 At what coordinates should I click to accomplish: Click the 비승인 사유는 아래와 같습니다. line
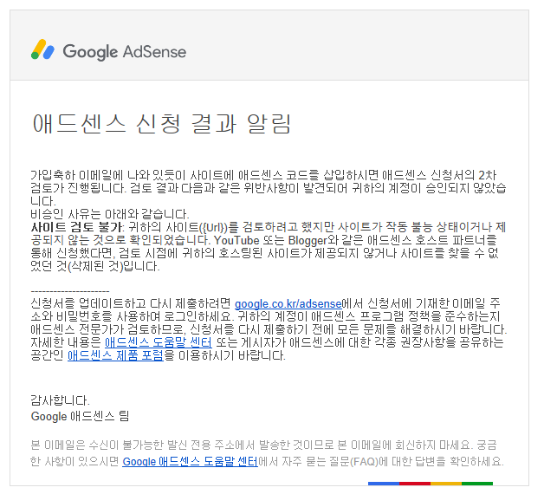tap(110, 214)
